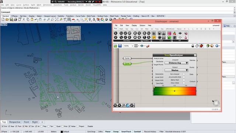
Task: Click the blue Save floppy icon in Grasshopper
Action: (x=120, y=46)
